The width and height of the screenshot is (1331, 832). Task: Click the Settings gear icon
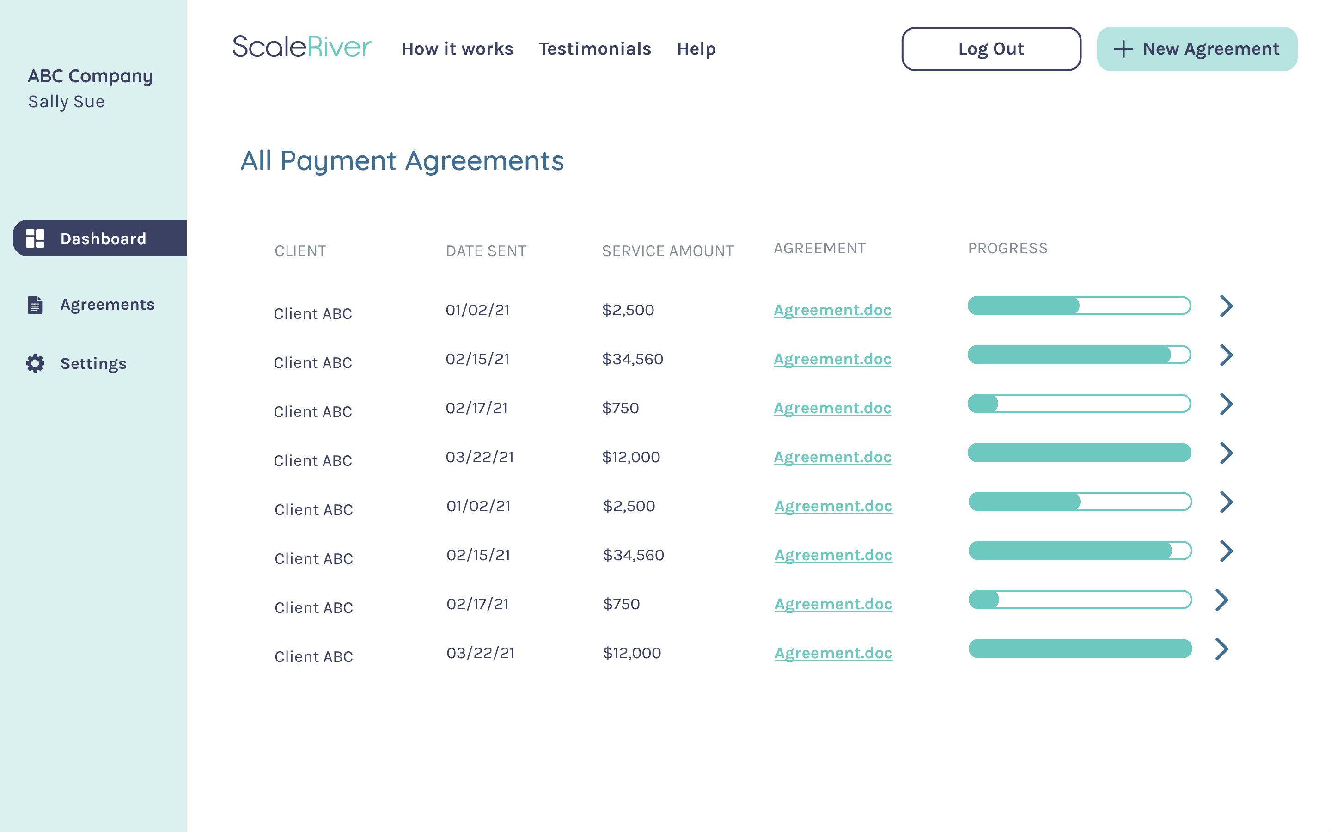click(x=35, y=363)
